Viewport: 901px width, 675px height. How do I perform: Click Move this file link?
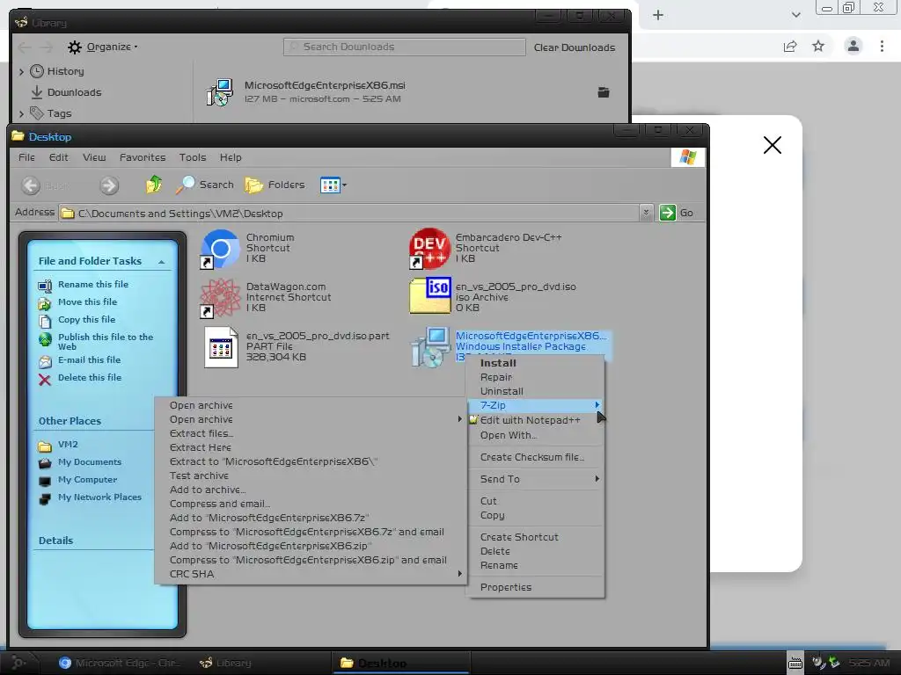[x=87, y=302]
